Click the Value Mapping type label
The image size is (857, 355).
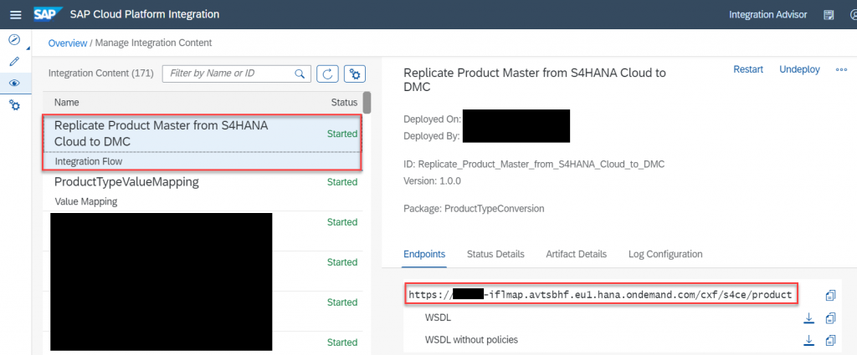click(x=86, y=202)
